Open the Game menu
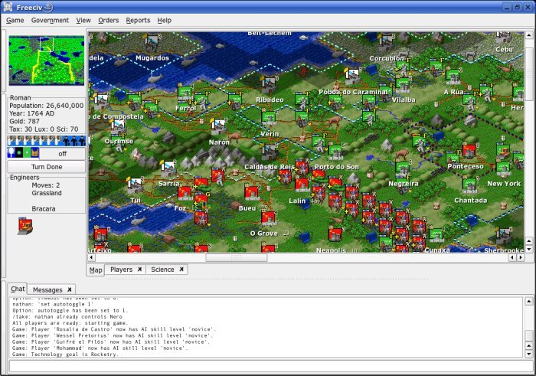Viewport: 536px width, 376px height. 15,20
